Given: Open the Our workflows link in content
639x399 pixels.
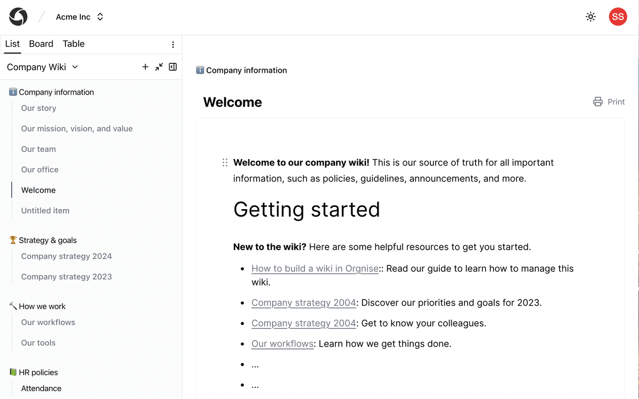Looking at the screenshot, I should [x=282, y=344].
